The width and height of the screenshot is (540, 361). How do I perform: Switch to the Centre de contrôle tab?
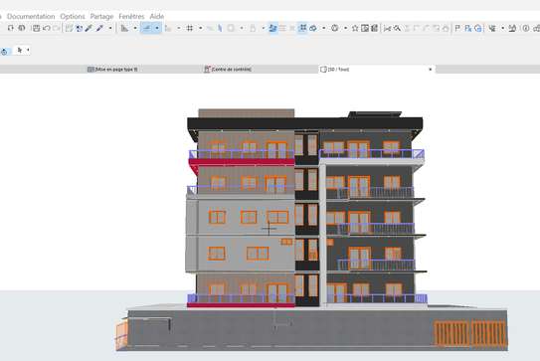click(228, 70)
